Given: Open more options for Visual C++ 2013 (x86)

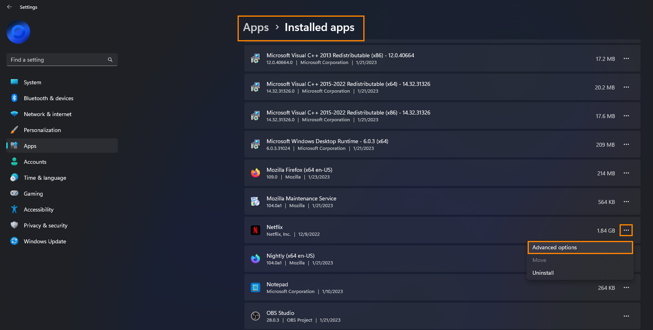Looking at the screenshot, I should click(626, 58).
